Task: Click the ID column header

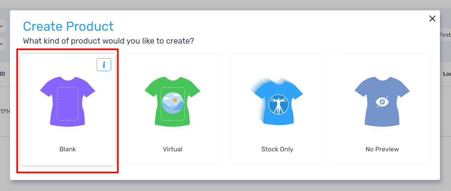Action: click(2, 74)
